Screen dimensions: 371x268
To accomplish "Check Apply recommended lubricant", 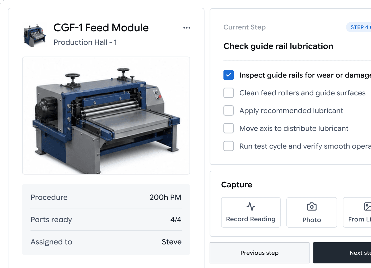I will pos(229,111).
